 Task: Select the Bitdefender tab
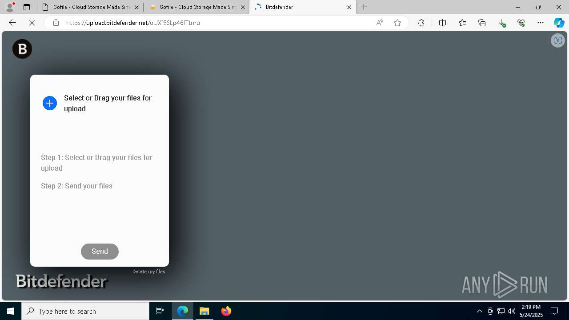[x=303, y=7]
